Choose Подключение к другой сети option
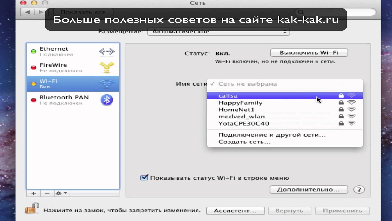This screenshot has height=221, width=392. coord(272,135)
